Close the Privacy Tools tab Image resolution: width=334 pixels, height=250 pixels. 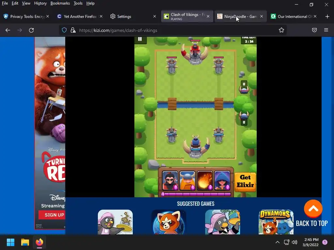48,16
